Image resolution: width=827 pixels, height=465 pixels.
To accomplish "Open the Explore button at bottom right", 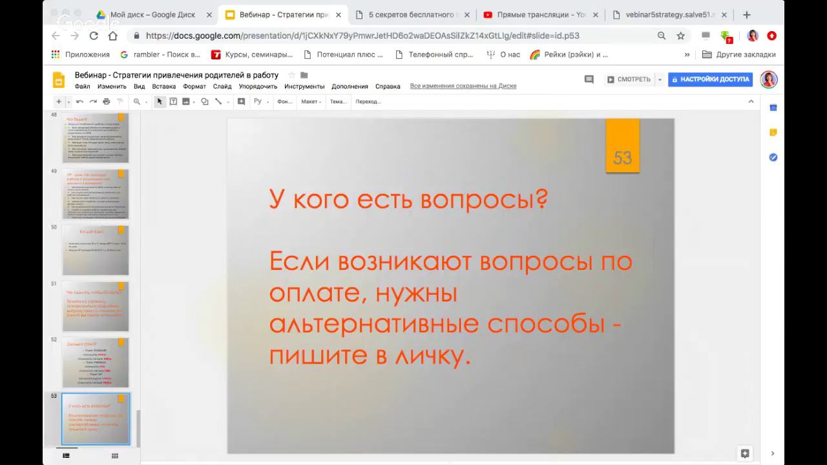I will tap(745, 453).
